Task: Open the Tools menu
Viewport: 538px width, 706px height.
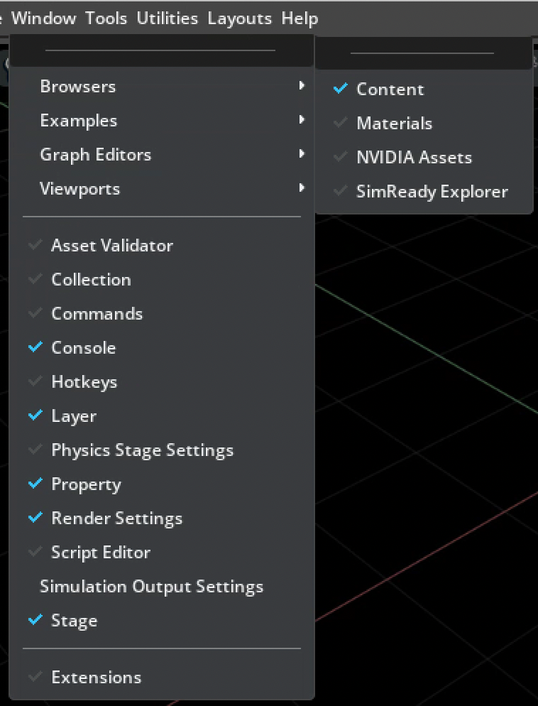Action: [x=106, y=18]
